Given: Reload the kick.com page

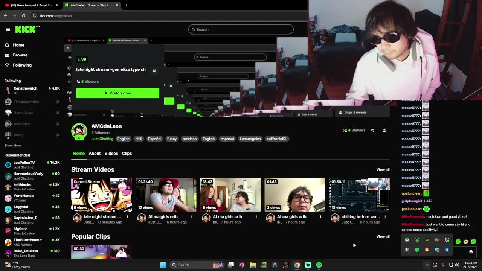Looking at the screenshot, I should pyautogui.click(x=23, y=16).
